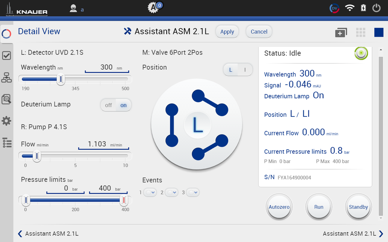The width and height of the screenshot is (388, 242).
Task: Open the Events 2 dropdown
Action: (172, 192)
